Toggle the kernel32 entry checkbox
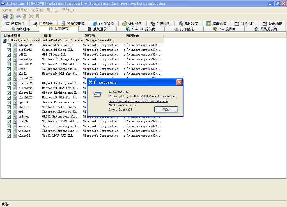The width and height of the screenshot is (287, 207). tap(9, 64)
